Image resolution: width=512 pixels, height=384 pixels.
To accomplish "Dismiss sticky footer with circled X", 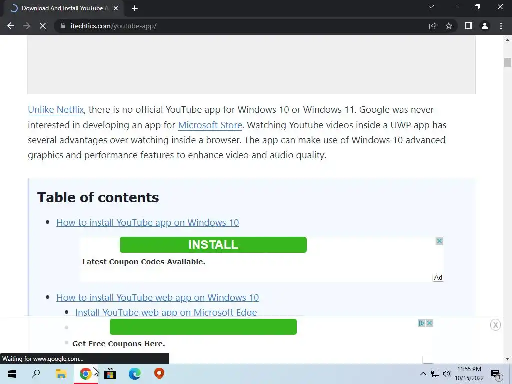I will point(495,325).
